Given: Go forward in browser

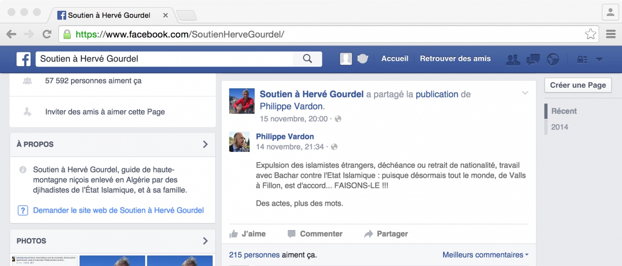Looking at the screenshot, I should click(29, 34).
